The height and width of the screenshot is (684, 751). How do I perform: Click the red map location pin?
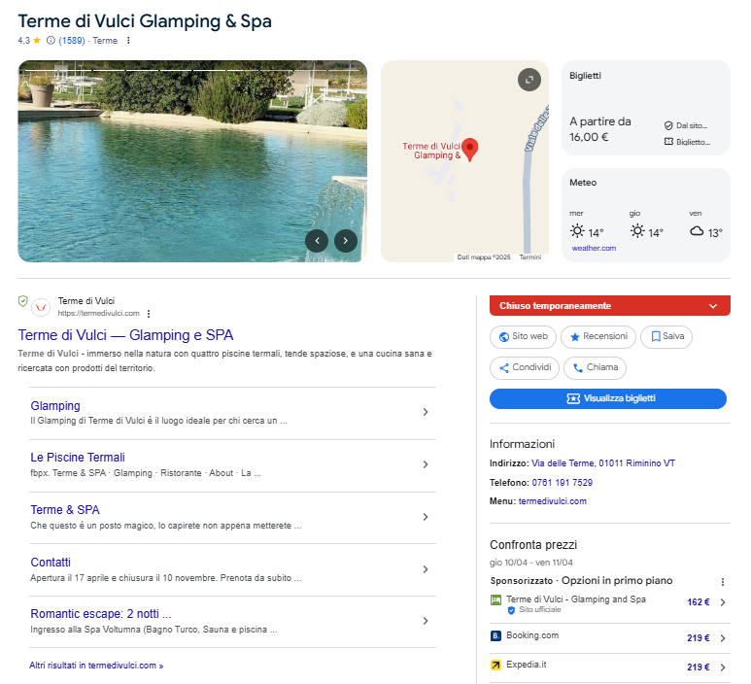[x=470, y=150]
